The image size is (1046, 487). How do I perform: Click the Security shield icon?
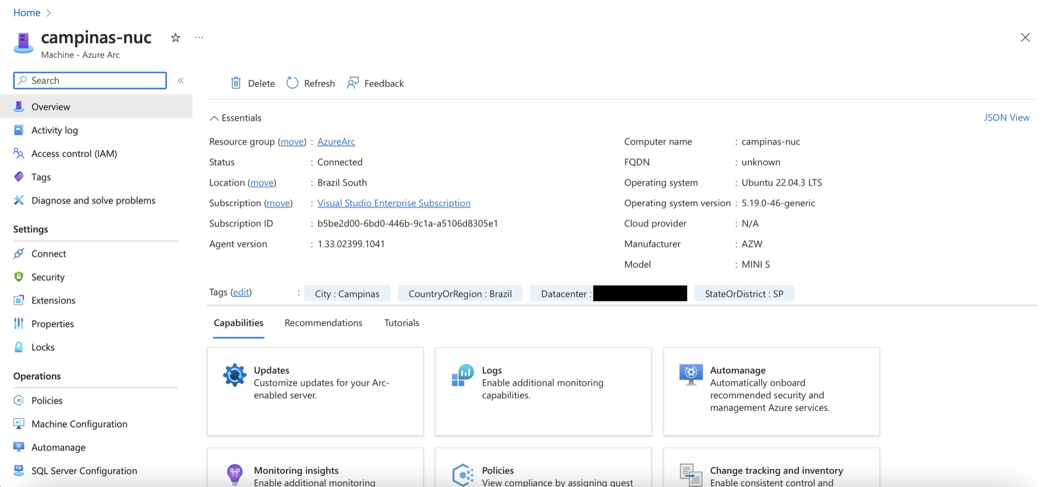[x=19, y=277]
